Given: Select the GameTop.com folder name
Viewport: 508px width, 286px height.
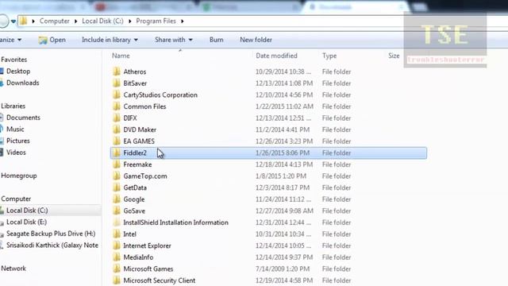Looking at the screenshot, I should click(x=145, y=176).
